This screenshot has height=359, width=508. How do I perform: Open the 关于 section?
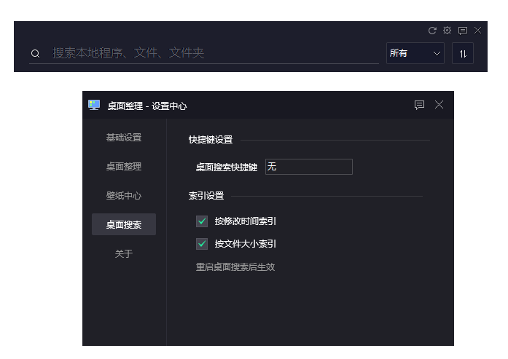tap(124, 254)
